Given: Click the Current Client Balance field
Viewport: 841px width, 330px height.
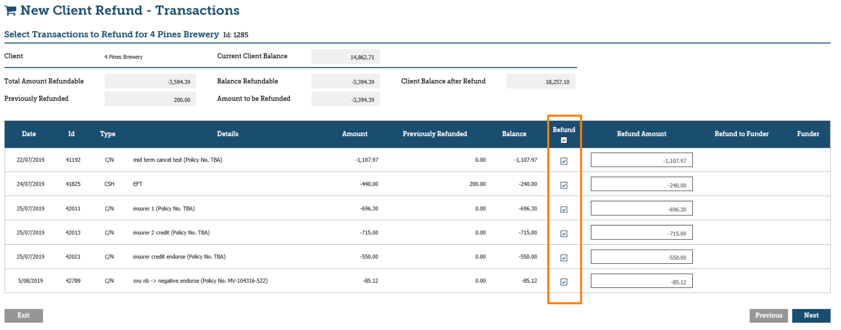Looking at the screenshot, I should [345, 57].
